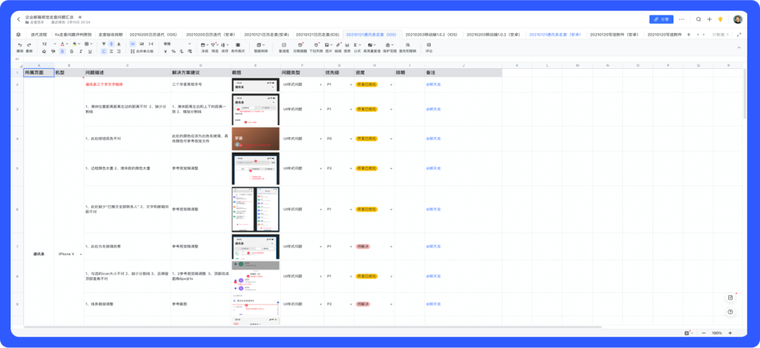Toggle italic text formatting

(x=81, y=51)
